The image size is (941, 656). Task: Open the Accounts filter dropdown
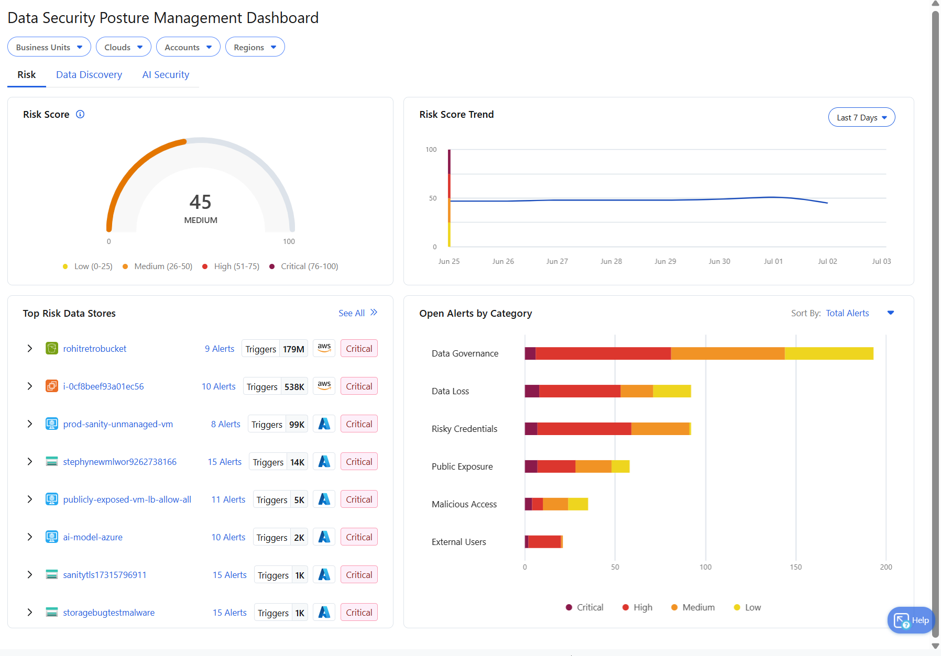[x=188, y=47]
